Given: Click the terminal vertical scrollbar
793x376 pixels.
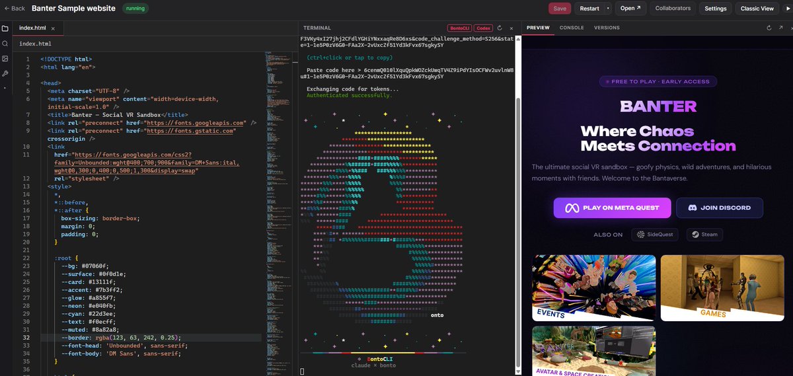Looking at the screenshot, I should coord(517,205).
